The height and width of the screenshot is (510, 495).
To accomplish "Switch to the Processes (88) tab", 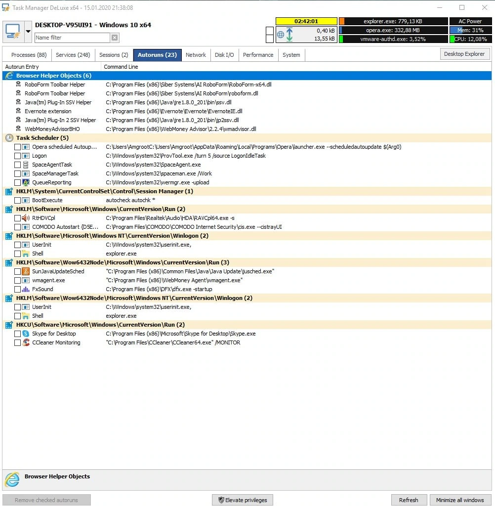I will [29, 55].
